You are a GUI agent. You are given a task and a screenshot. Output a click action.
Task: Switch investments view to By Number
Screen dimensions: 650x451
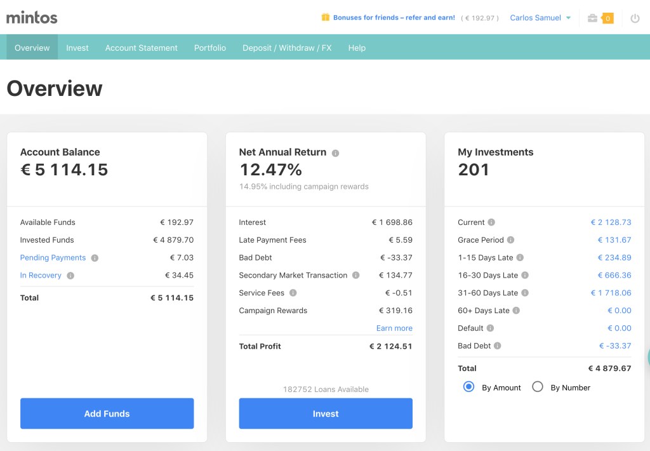pos(538,386)
